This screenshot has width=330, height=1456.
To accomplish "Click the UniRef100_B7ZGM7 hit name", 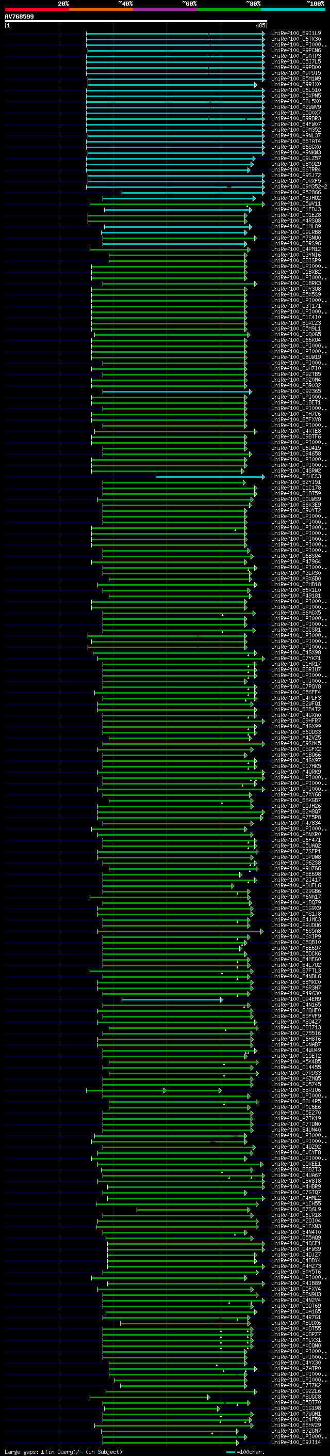I will [296, 1431].
